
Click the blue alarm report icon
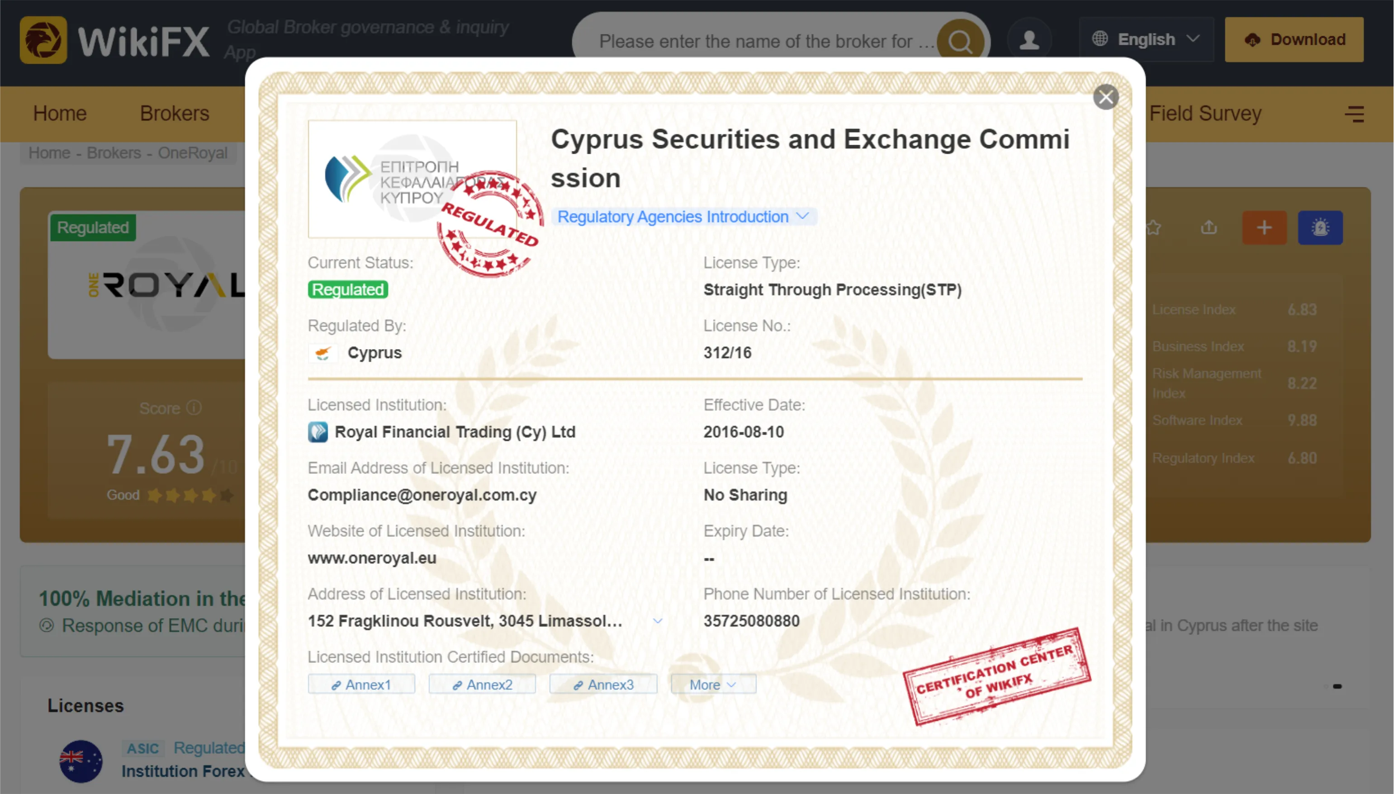click(1320, 227)
